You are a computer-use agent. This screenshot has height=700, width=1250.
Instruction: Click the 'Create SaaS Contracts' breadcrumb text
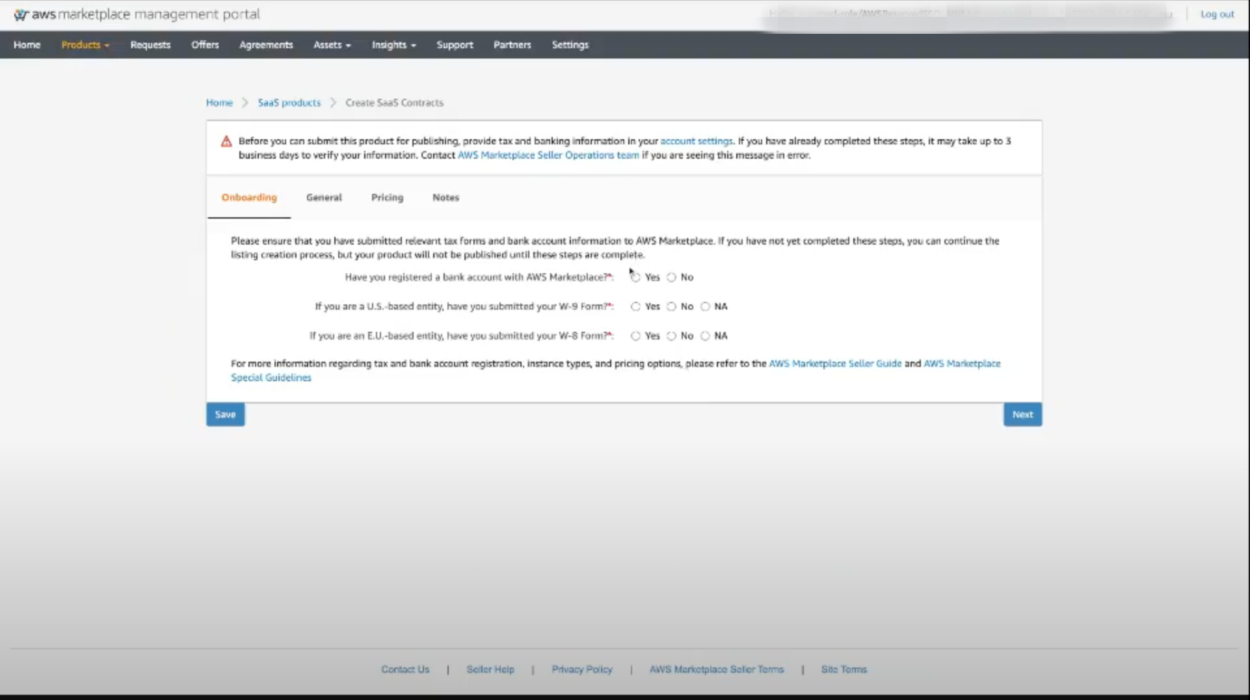coord(394,103)
